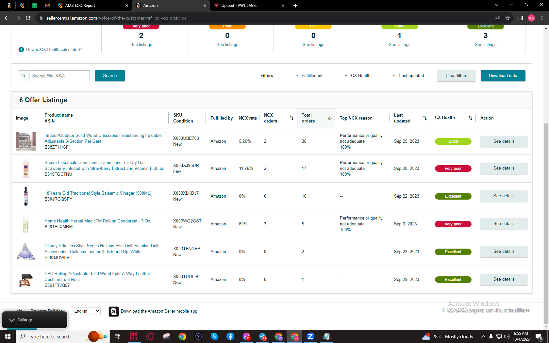The image size is (549, 343).
Task: See details for the Elsa Doll listing
Action: coord(504,252)
